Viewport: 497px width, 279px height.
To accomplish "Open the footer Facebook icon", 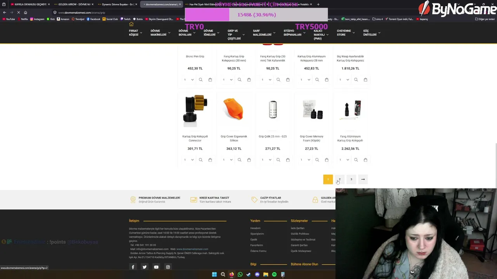I will click(133, 267).
